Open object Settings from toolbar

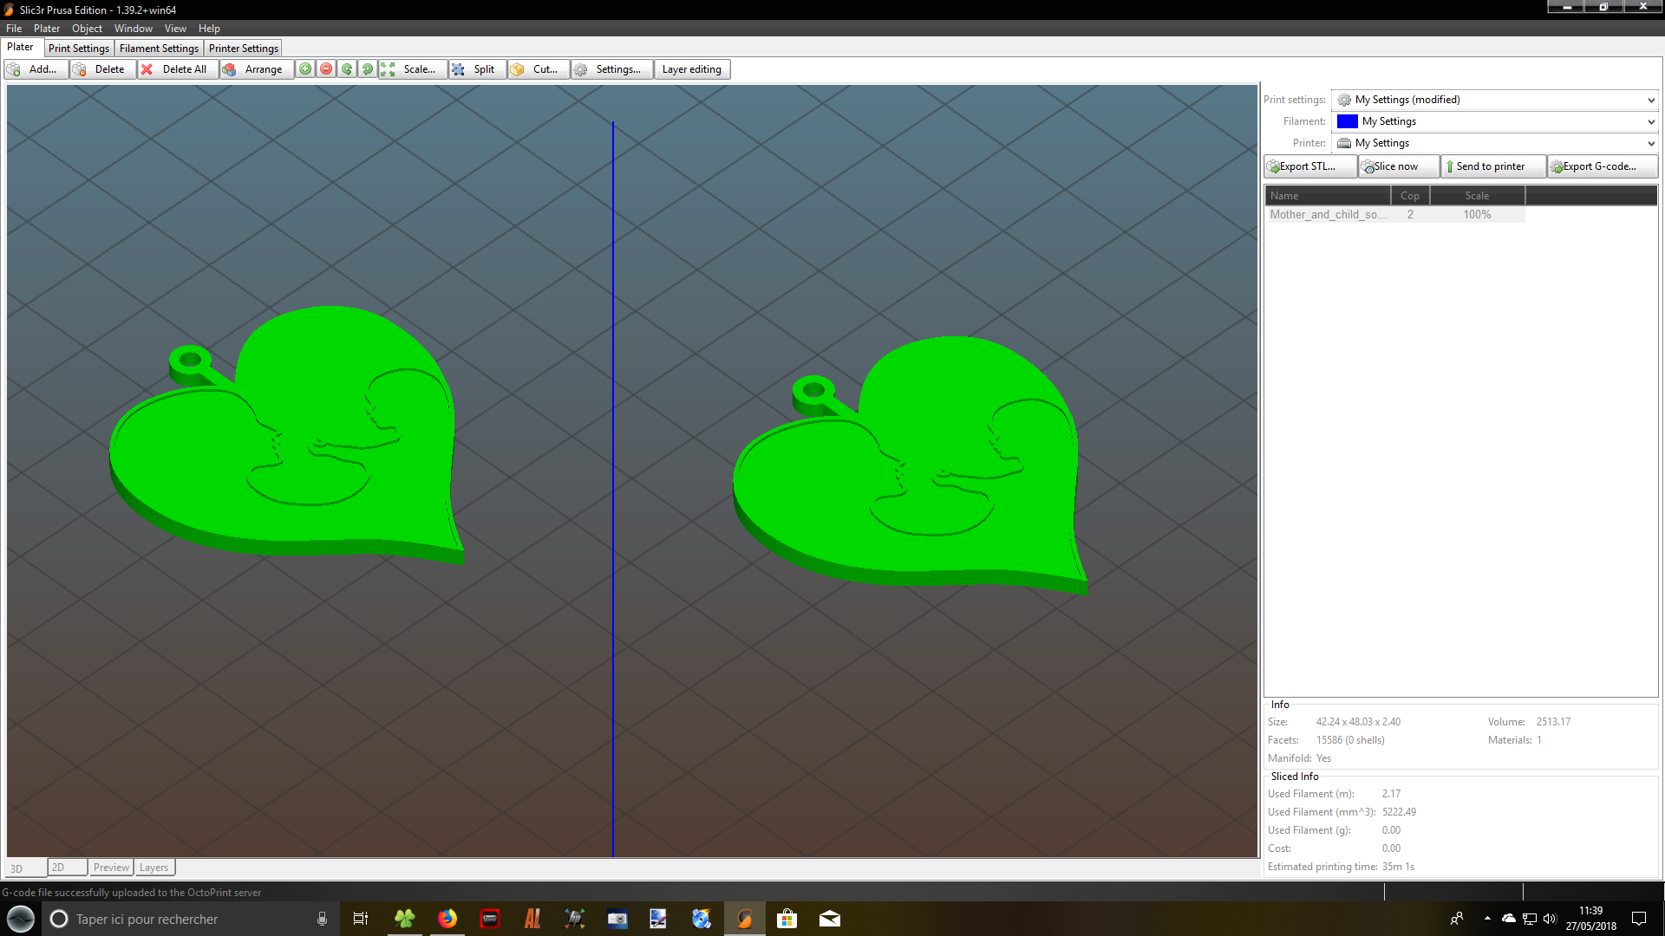(x=610, y=69)
